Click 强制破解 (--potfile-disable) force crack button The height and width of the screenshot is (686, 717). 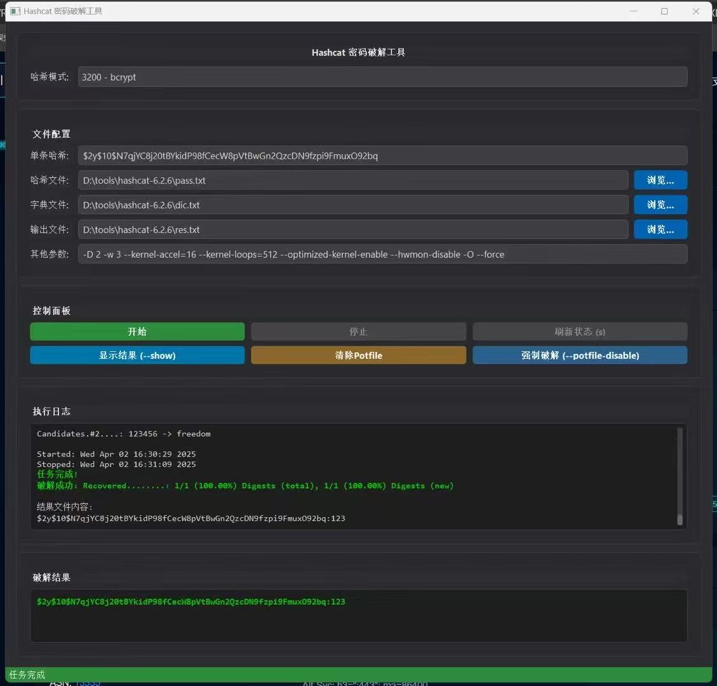[580, 355]
